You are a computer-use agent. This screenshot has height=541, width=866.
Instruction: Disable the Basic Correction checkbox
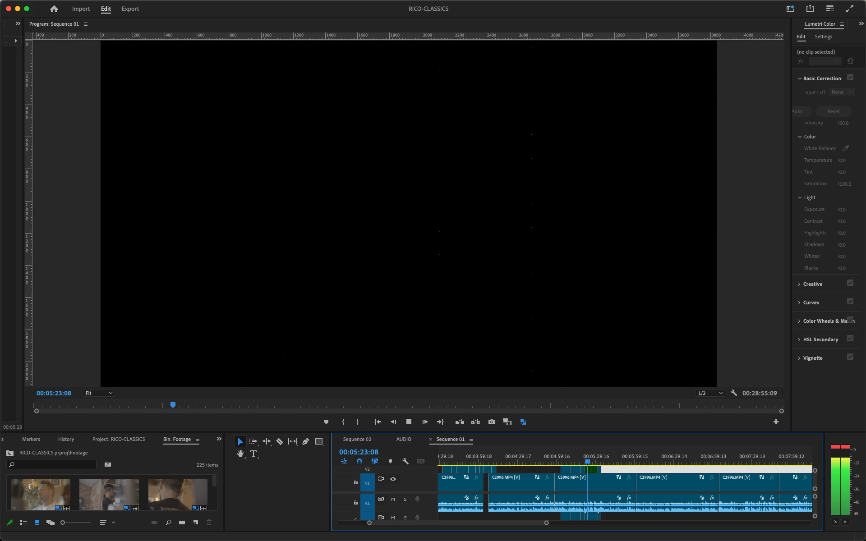850,78
